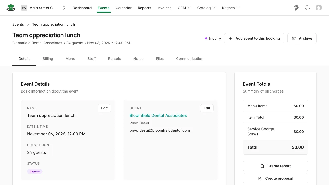329x185 pixels.
Task: Open the Dashboard page
Action: pos(82,8)
